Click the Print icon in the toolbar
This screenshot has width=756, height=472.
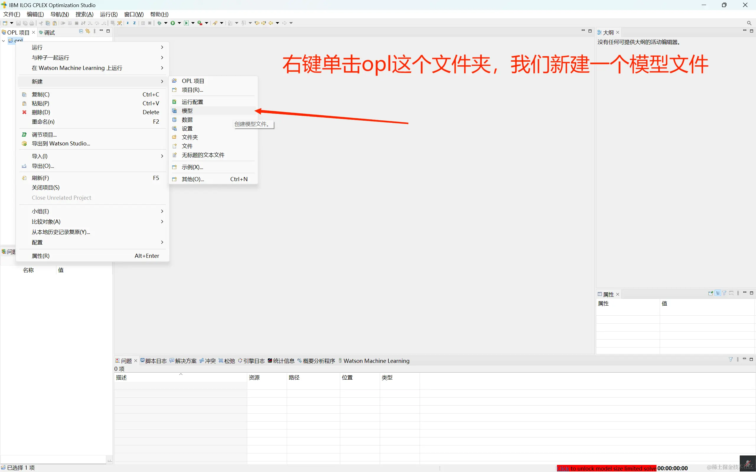point(32,23)
